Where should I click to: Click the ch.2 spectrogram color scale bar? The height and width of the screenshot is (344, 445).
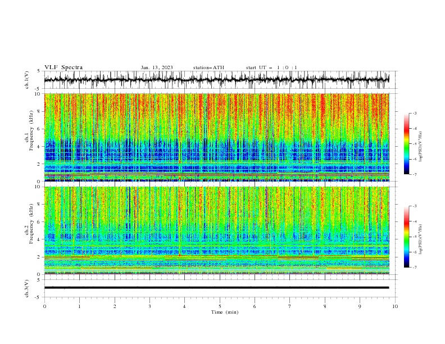click(406, 237)
